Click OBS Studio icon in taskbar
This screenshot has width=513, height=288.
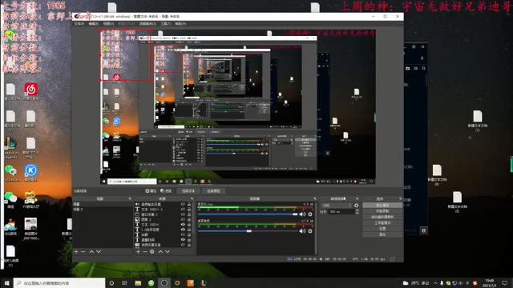tap(164, 283)
